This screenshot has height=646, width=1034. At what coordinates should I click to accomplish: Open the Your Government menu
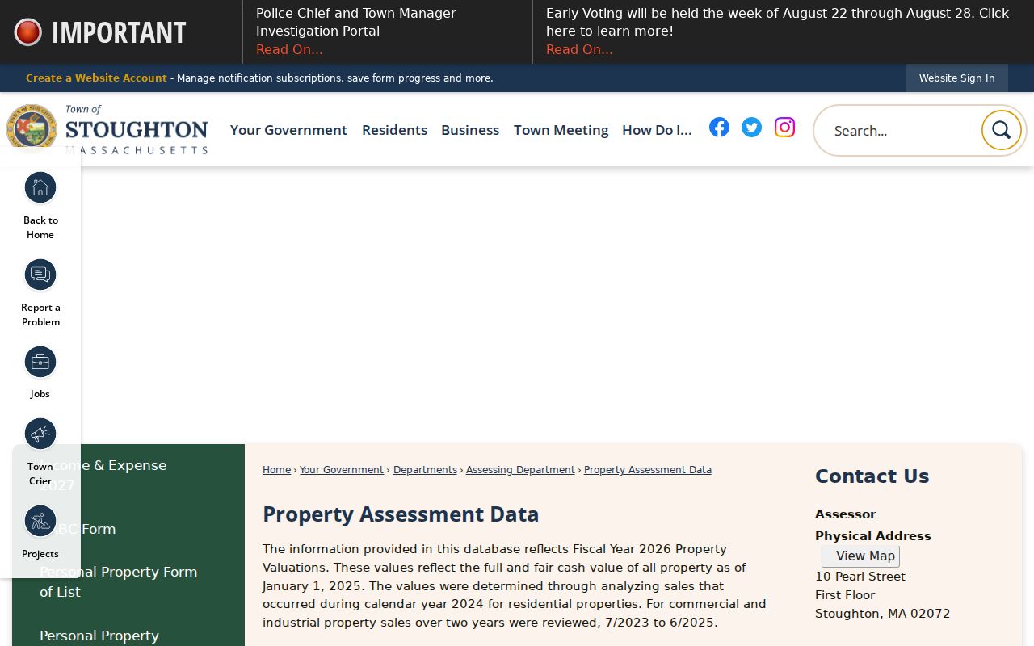288,130
